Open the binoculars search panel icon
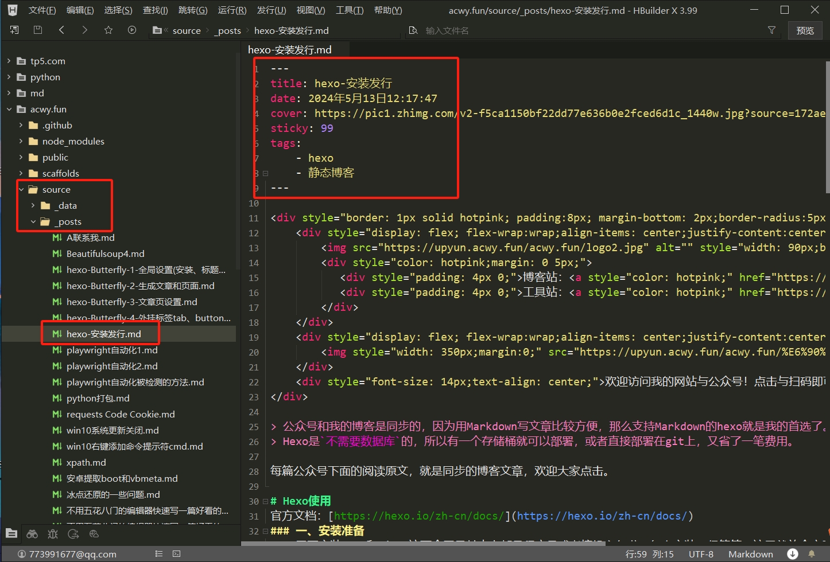This screenshot has height=562, width=830. point(32,534)
